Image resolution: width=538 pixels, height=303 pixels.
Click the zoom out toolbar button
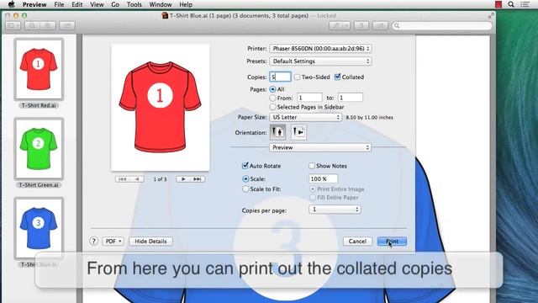click(x=32, y=26)
